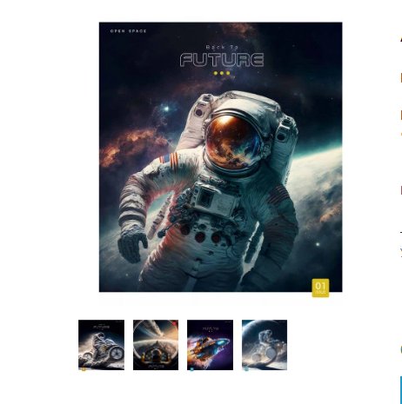Select the astronaut riding bicycle thumbnail
This screenshot has height=404, width=402.
pyautogui.click(x=265, y=345)
